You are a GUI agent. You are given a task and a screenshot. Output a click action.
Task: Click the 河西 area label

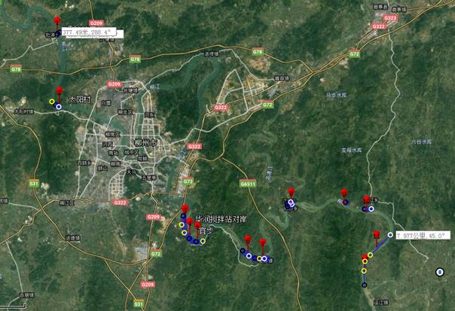(x=108, y=144)
